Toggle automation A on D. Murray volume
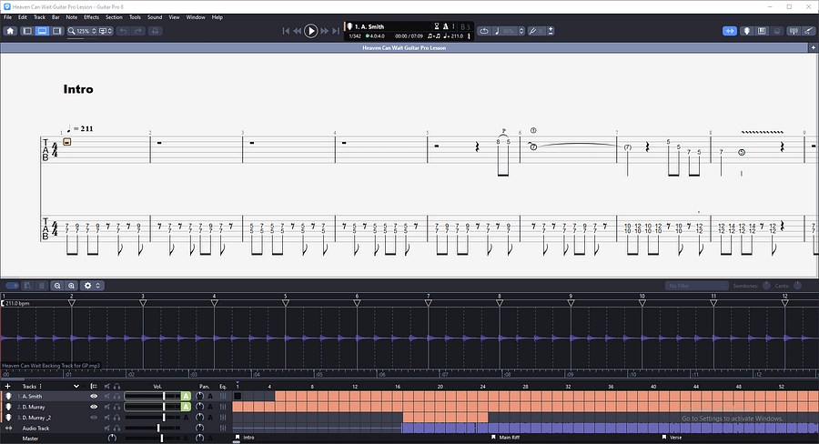The width and height of the screenshot is (819, 444). tap(186, 407)
